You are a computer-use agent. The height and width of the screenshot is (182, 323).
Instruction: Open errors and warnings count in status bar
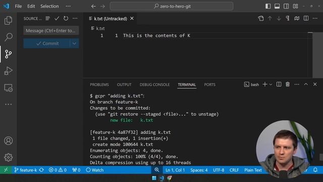pyautogui.click(x=58, y=170)
